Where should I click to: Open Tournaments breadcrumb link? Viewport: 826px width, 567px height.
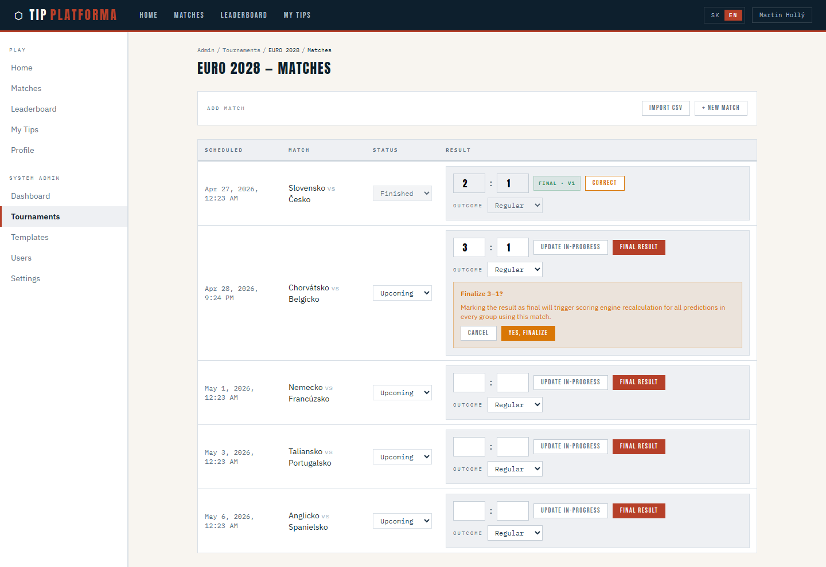[241, 50]
